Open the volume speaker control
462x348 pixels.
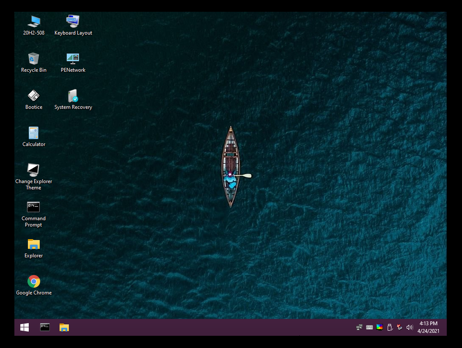click(410, 328)
